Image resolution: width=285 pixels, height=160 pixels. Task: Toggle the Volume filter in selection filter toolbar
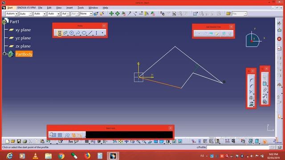(217, 34)
